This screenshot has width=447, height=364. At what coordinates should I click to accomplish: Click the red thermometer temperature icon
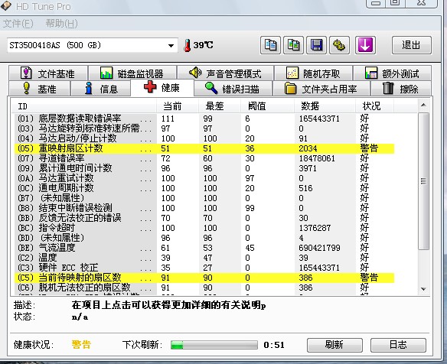pos(188,45)
